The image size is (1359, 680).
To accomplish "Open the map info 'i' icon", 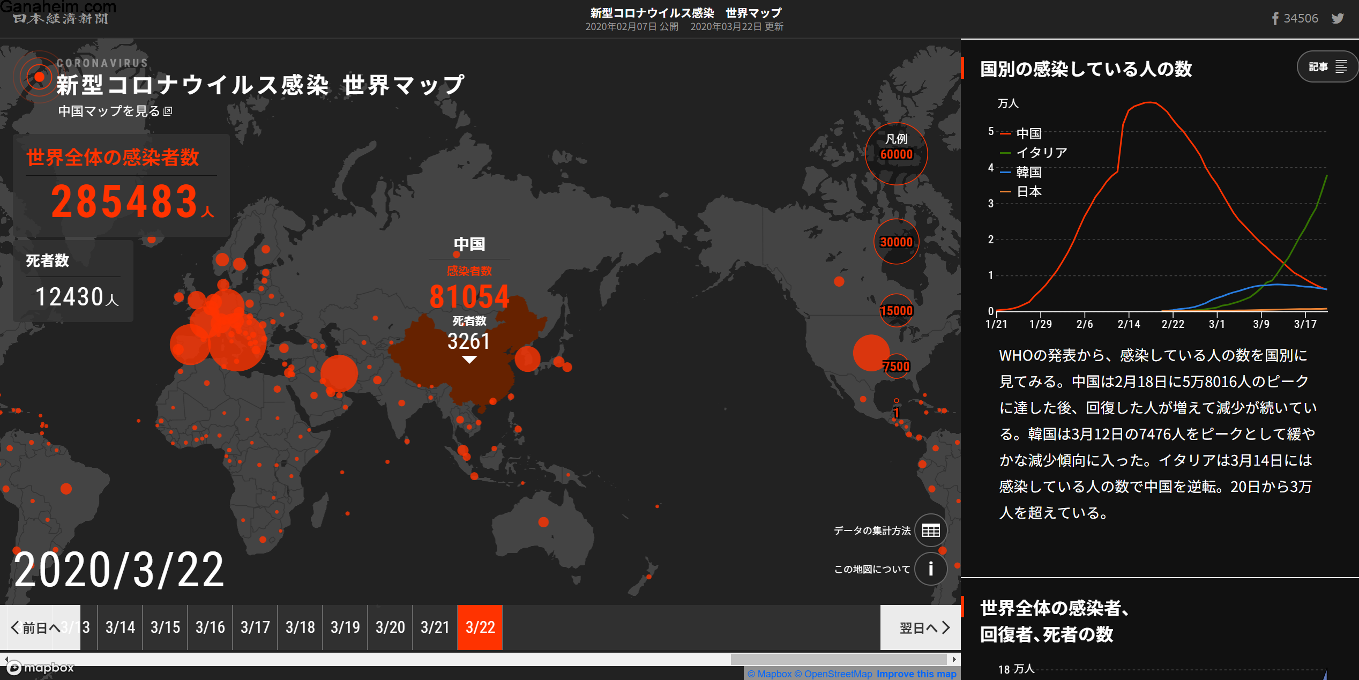I will 931,569.
